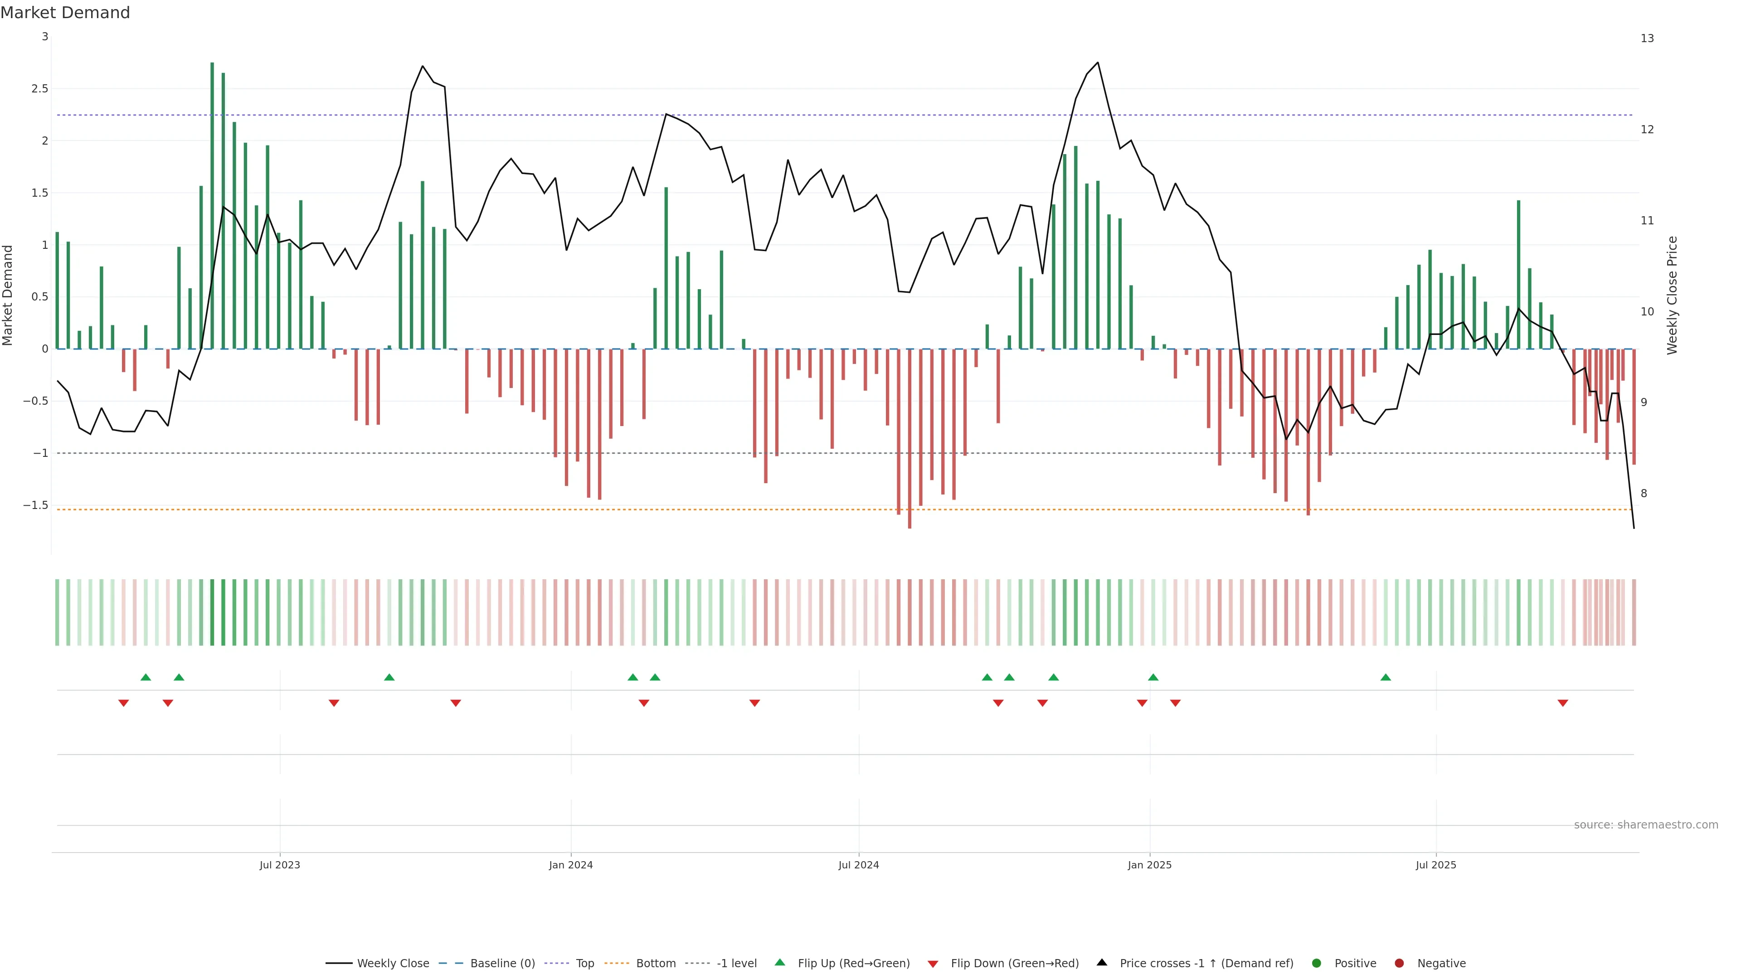Click the last red flip-down marker
Viewport: 1741px width, 979px height.
(x=1562, y=703)
